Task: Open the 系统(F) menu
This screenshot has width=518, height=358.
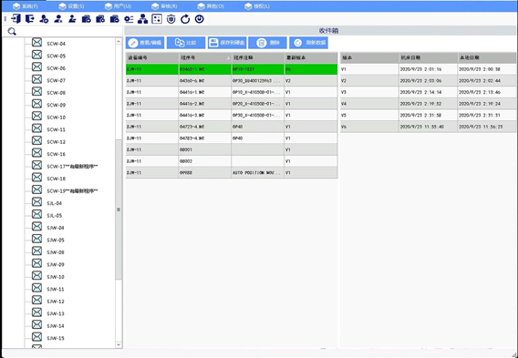Action: [26, 6]
